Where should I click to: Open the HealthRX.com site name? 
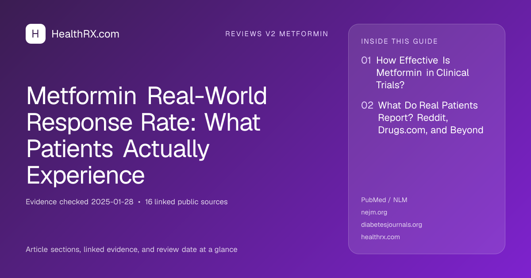pos(85,34)
